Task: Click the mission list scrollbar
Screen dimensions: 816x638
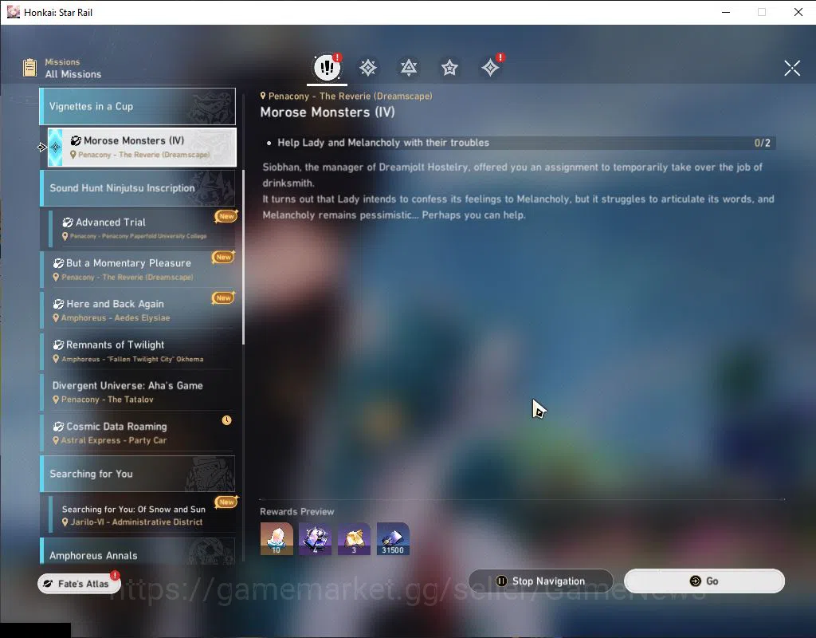Action: [x=243, y=257]
